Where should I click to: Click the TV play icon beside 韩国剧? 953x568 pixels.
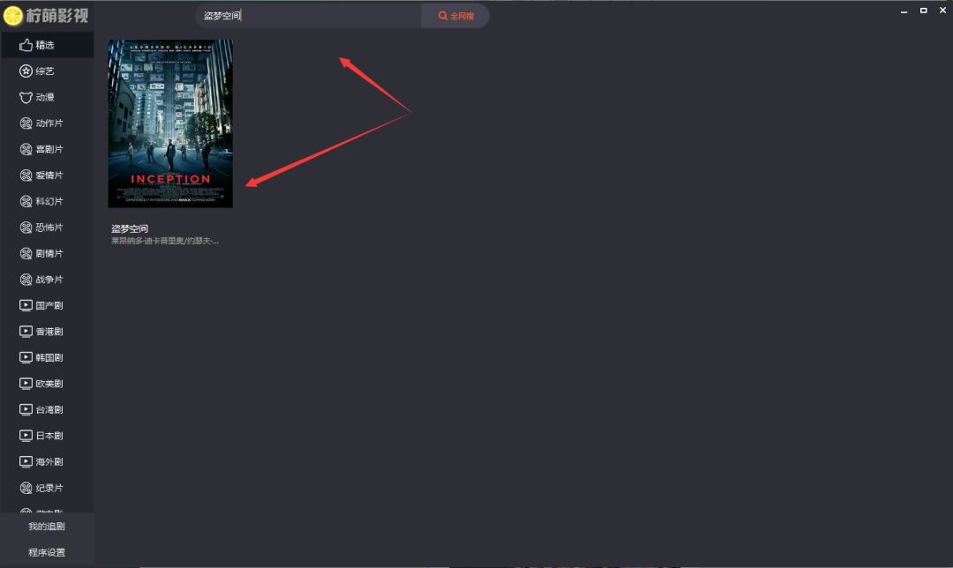click(26, 357)
